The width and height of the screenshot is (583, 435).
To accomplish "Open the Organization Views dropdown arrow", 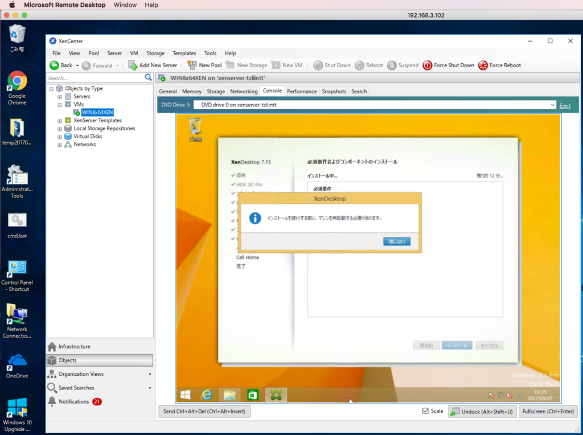I will [x=150, y=375].
